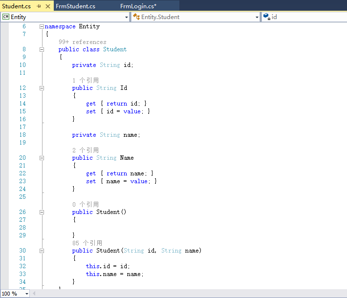347x298 pixels.
Task: Click the horizontal scrollbar left arrow
Action: [34, 294]
